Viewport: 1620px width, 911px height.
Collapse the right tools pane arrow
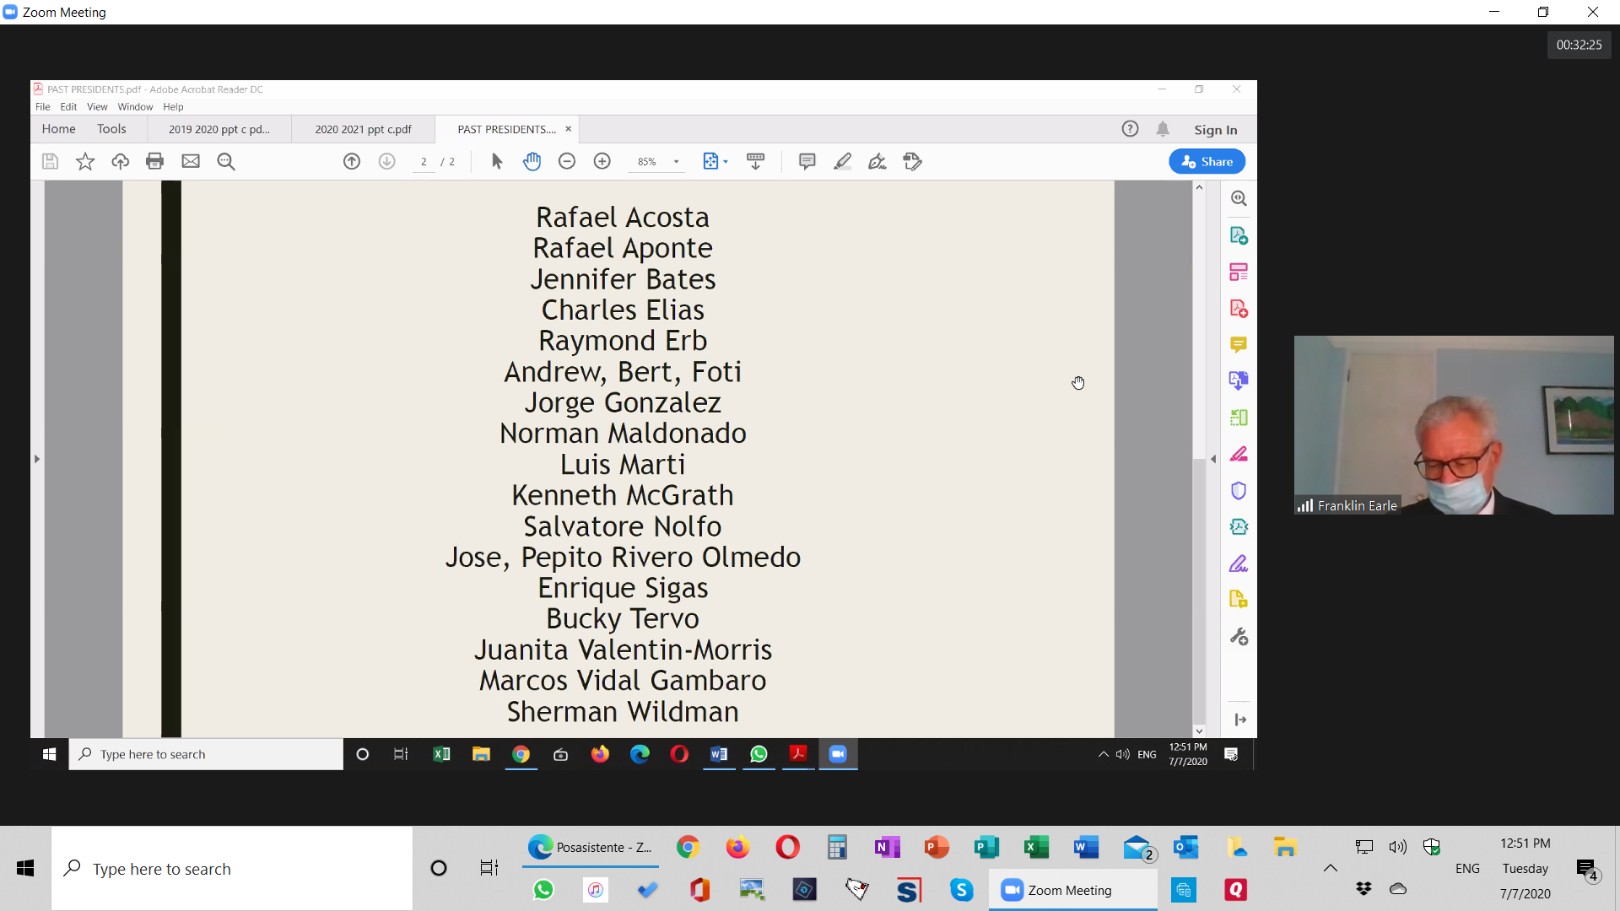tap(1213, 460)
